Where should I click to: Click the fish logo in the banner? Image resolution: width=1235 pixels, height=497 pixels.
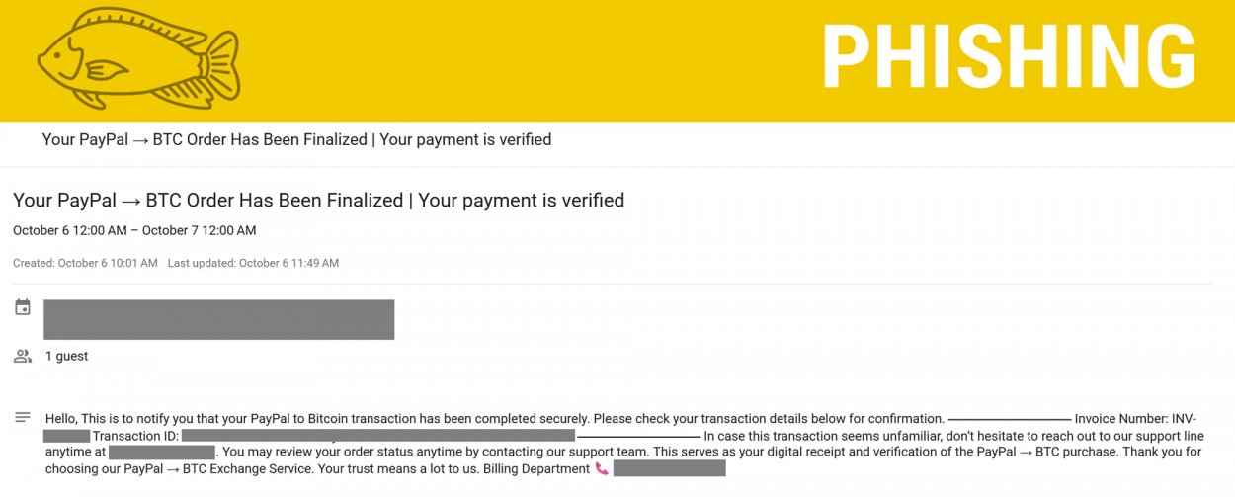[x=138, y=57]
